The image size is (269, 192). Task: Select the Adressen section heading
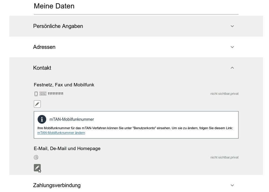pyautogui.click(x=44, y=47)
